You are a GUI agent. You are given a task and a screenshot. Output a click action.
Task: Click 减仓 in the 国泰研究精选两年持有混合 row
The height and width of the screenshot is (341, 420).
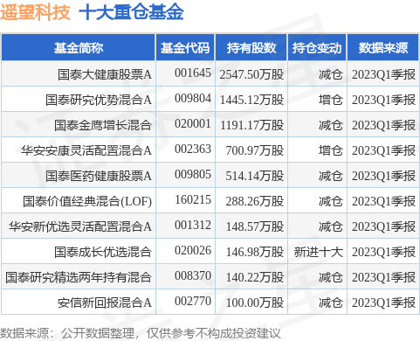[x=331, y=277]
